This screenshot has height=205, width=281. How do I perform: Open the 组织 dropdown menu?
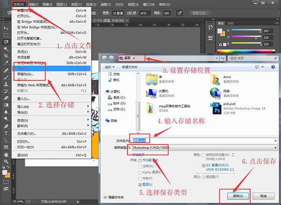click(x=110, y=67)
